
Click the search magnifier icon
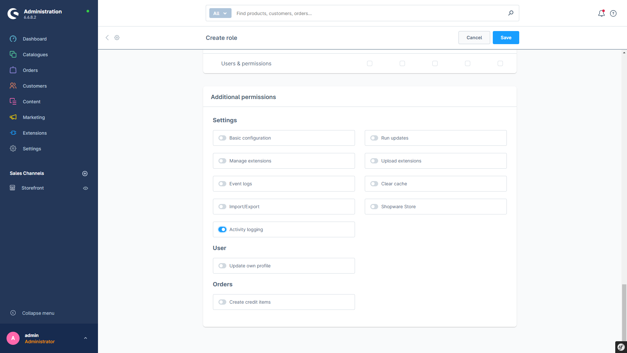511,13
